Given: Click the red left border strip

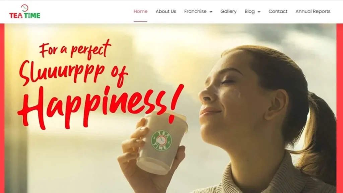Looking at the screenshot, I should pyautogui.click(x=2, y=108).
